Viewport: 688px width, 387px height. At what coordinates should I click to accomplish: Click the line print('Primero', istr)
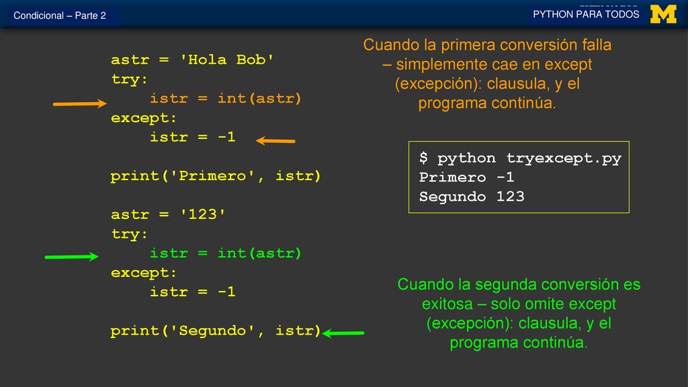coord(216,176)
